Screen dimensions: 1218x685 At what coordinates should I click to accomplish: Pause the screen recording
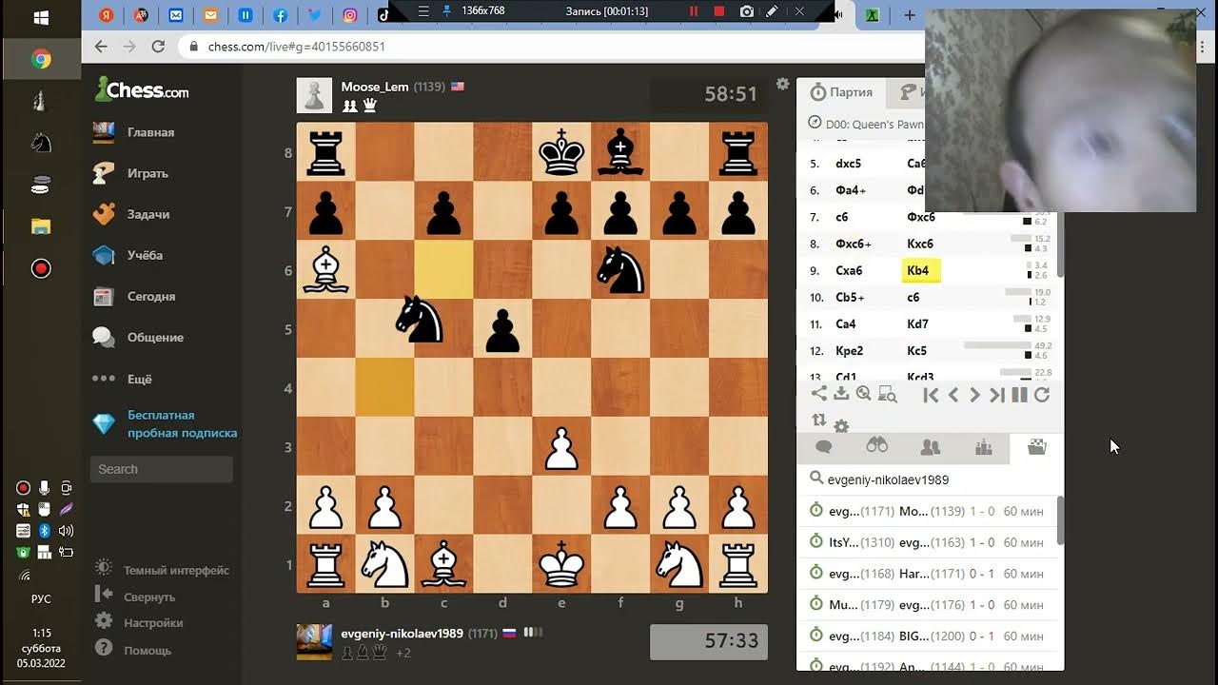point(694,11)
